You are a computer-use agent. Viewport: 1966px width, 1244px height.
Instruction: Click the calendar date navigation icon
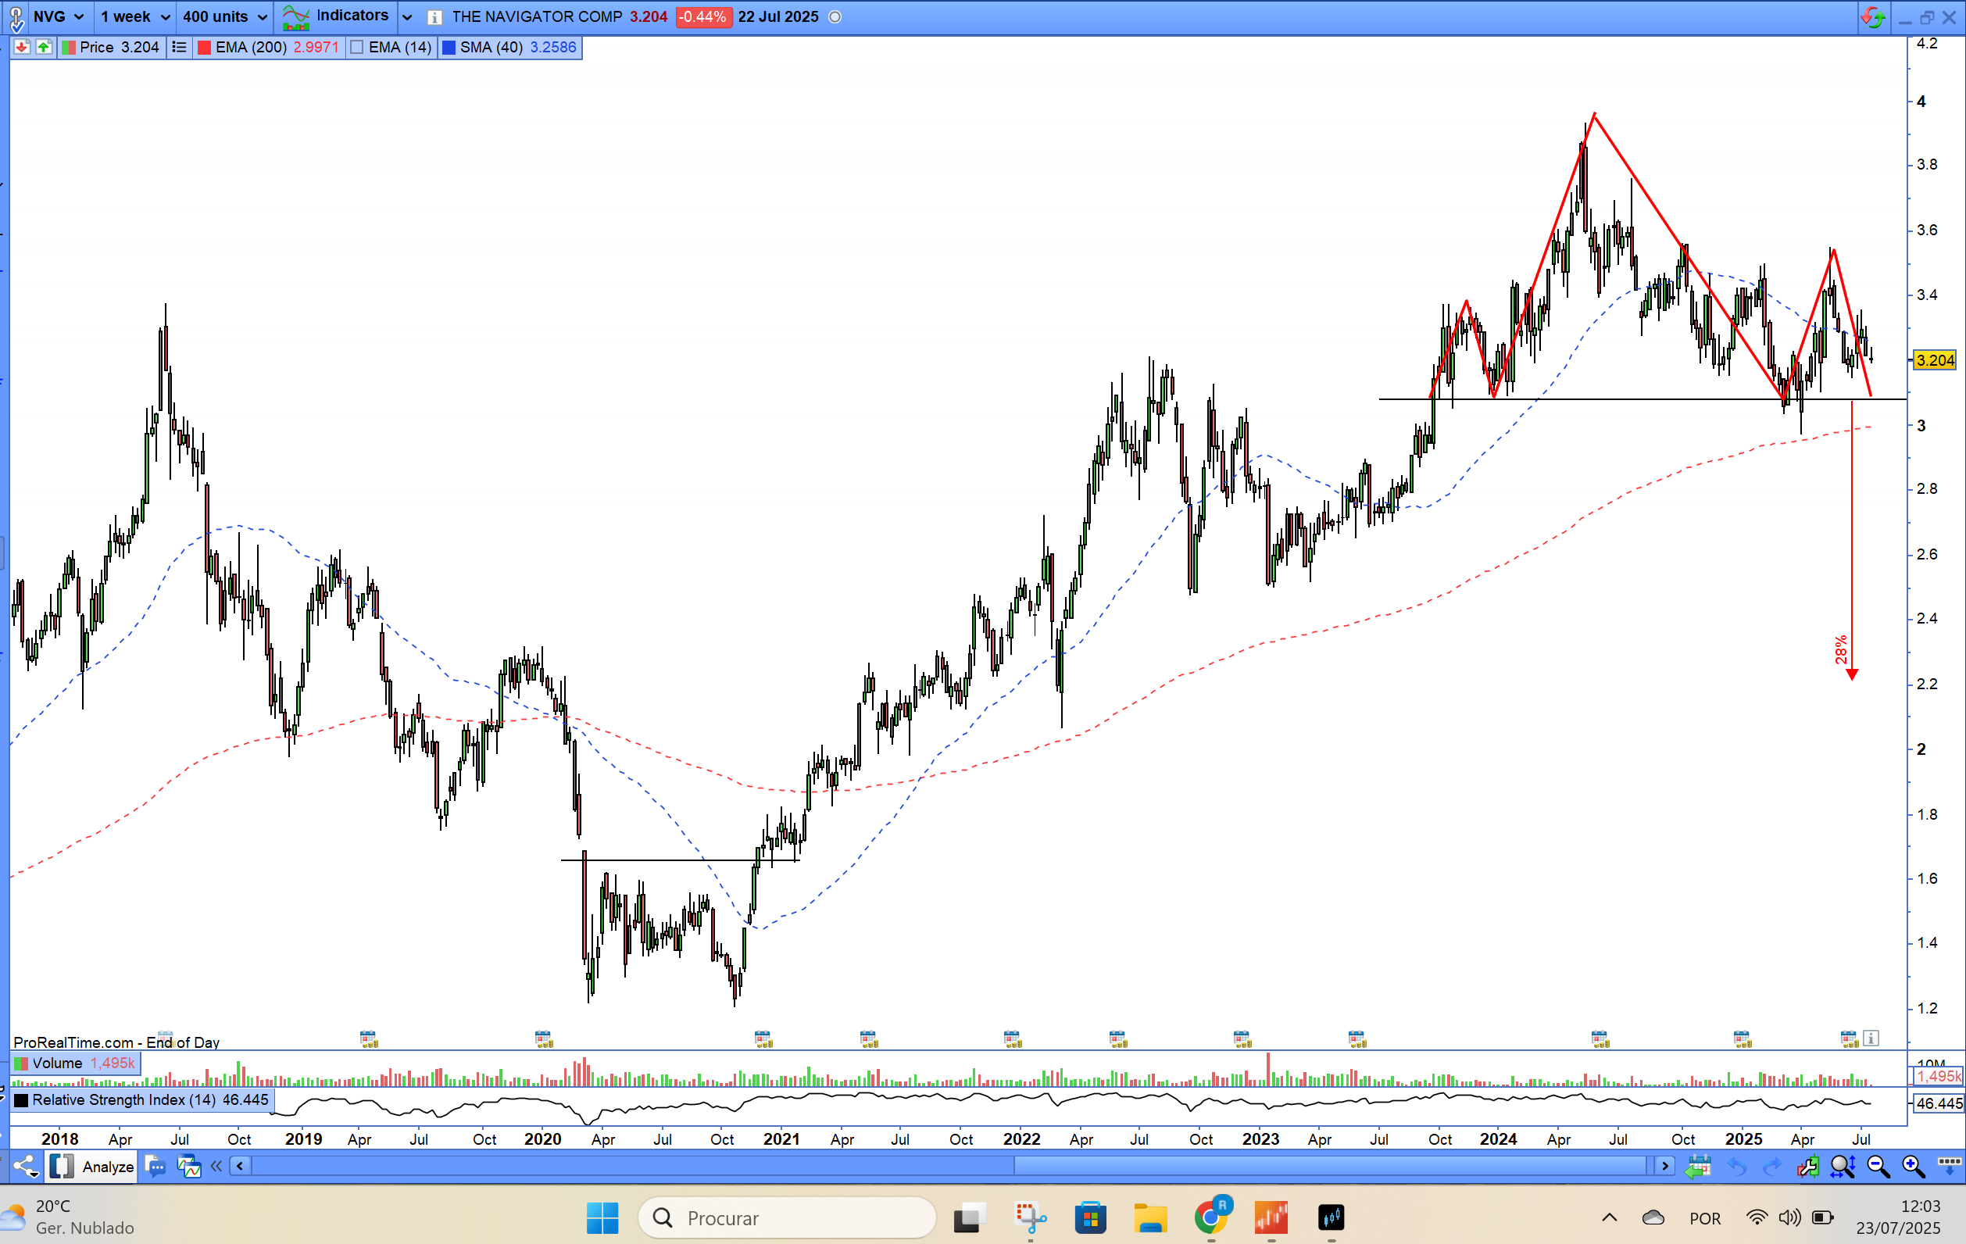pyautogui.click(x=1698, y=1167)
